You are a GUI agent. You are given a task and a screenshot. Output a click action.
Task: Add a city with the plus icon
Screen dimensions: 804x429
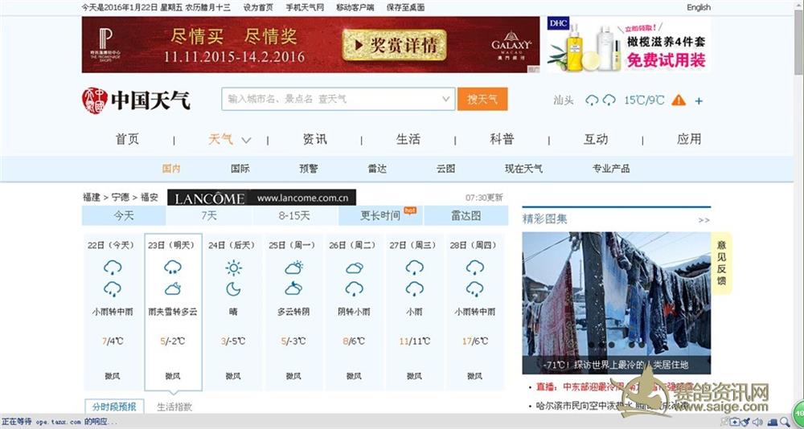point(699,101)
